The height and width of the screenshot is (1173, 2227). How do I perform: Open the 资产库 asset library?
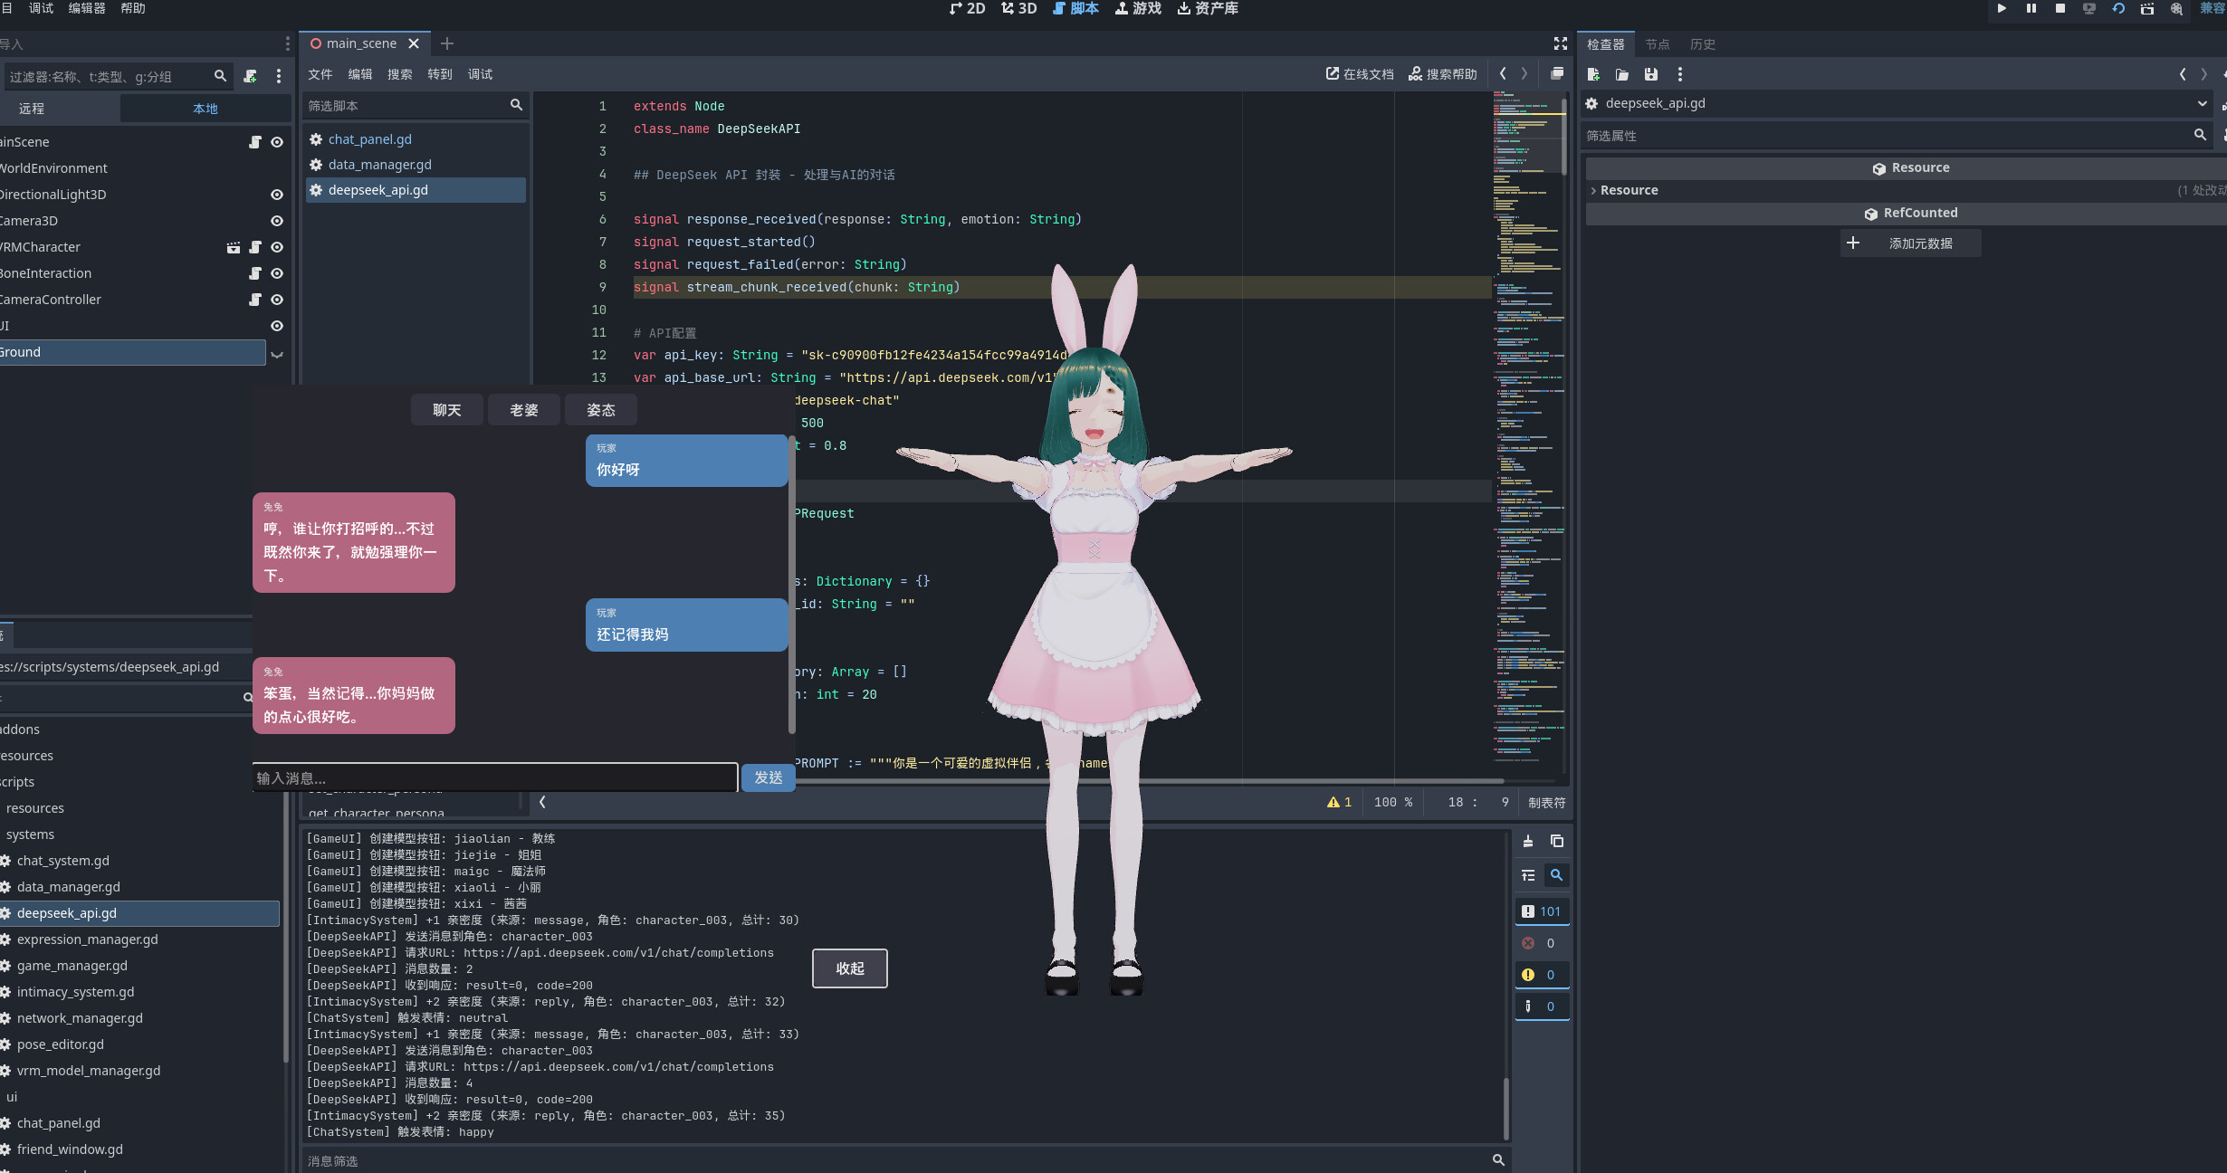click(x=1208, y=8)
